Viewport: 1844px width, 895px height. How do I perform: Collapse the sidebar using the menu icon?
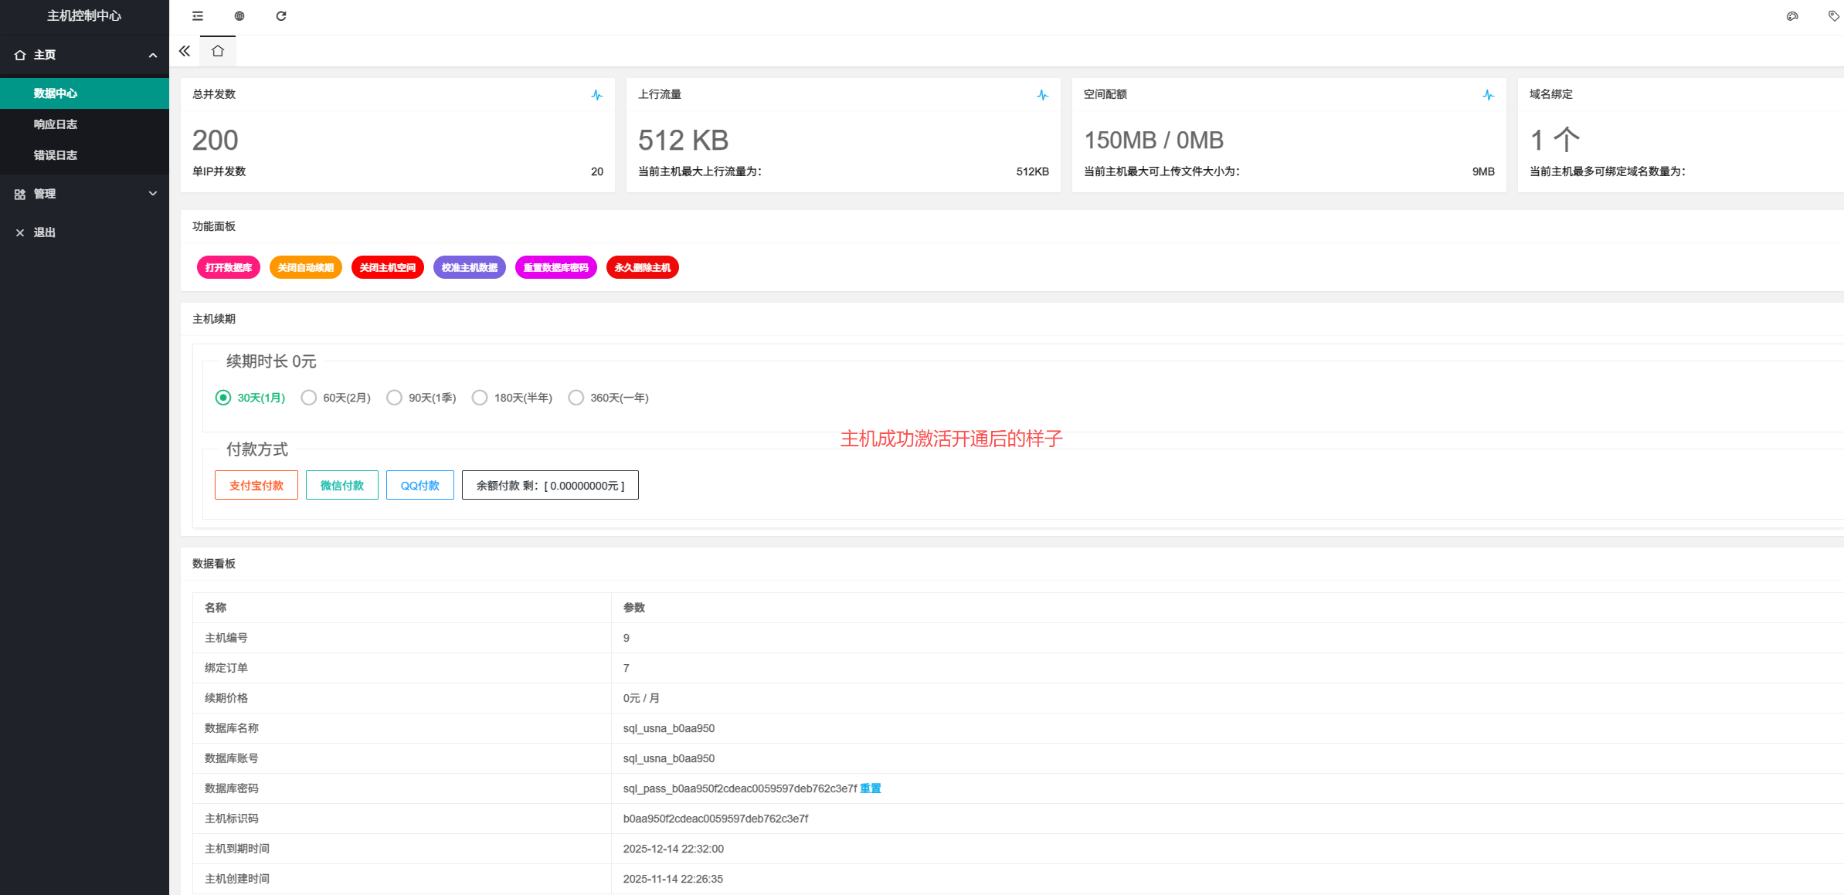(197, 15)
